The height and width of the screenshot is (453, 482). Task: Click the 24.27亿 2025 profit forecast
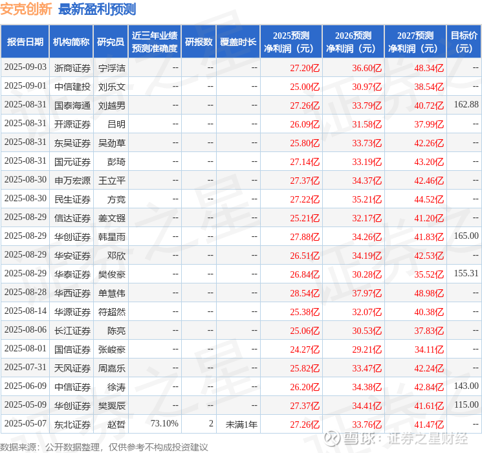(305, 349)
